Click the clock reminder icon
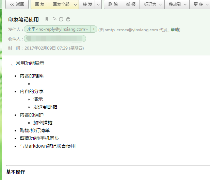This screenshot has width=210, height=180. click(x=61, y=19)
